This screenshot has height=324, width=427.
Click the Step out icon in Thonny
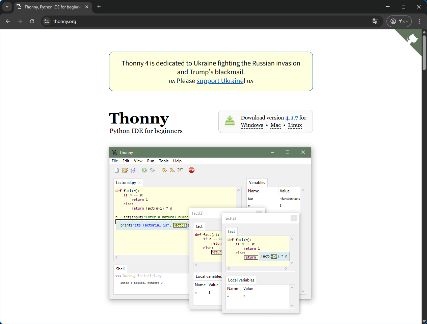pyautogui.click(x=180, y=170)
